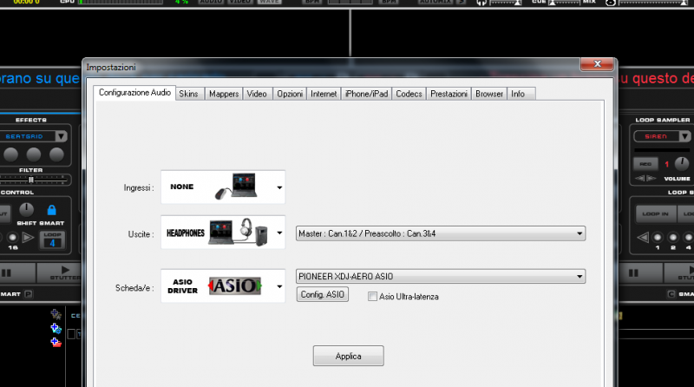Open the Ingressi NONE dropdown arrow
Screen dimensions: 694x387
(279, 187)
